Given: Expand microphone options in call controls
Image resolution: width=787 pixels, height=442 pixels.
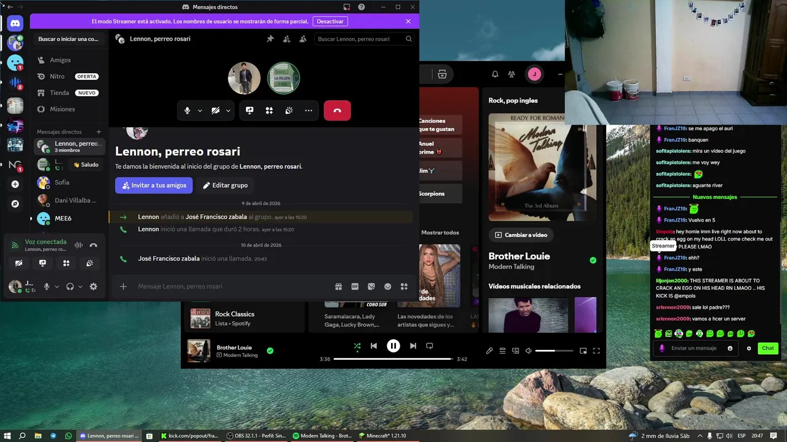Looking at the screenshot, I should click(x=200, y=110).
